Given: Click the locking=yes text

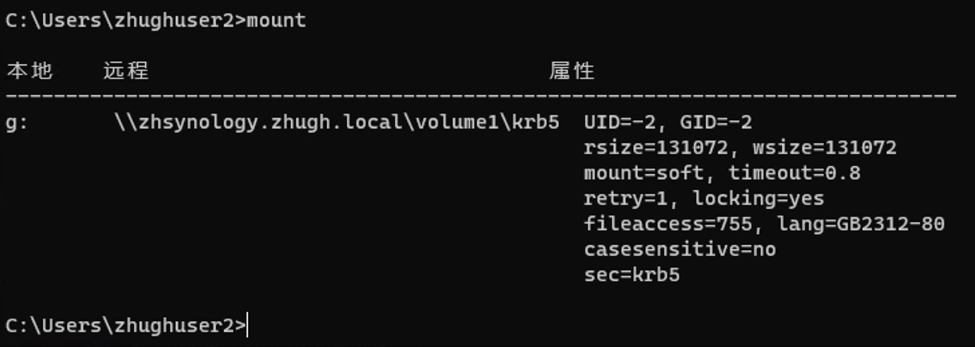Looking at the screenshot, I should coord(758,199).
